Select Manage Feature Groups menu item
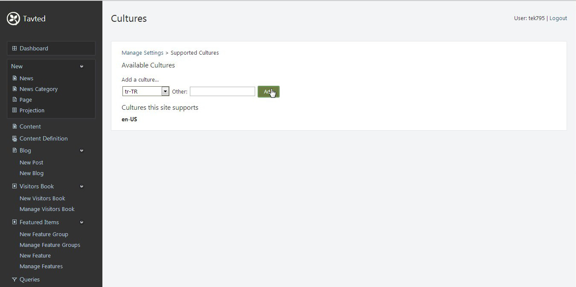This screenshot has height=287, width=576. coord(50,245)
